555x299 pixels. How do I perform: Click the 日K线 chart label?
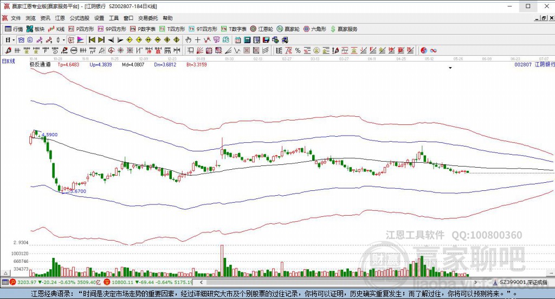click(x=9, y=61)
